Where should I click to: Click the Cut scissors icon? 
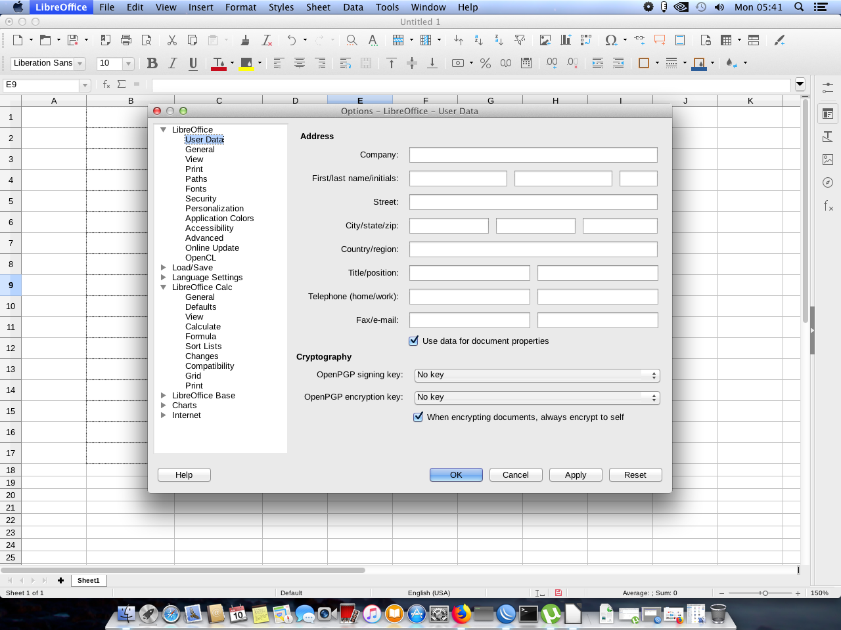[x=172, y=40]
